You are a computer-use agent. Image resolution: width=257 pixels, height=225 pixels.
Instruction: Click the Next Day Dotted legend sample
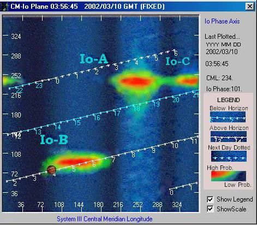(x=229, y=156)
